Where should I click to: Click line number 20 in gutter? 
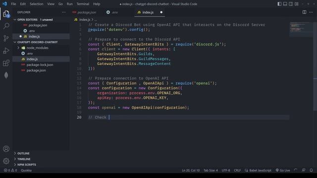point(79,117)
